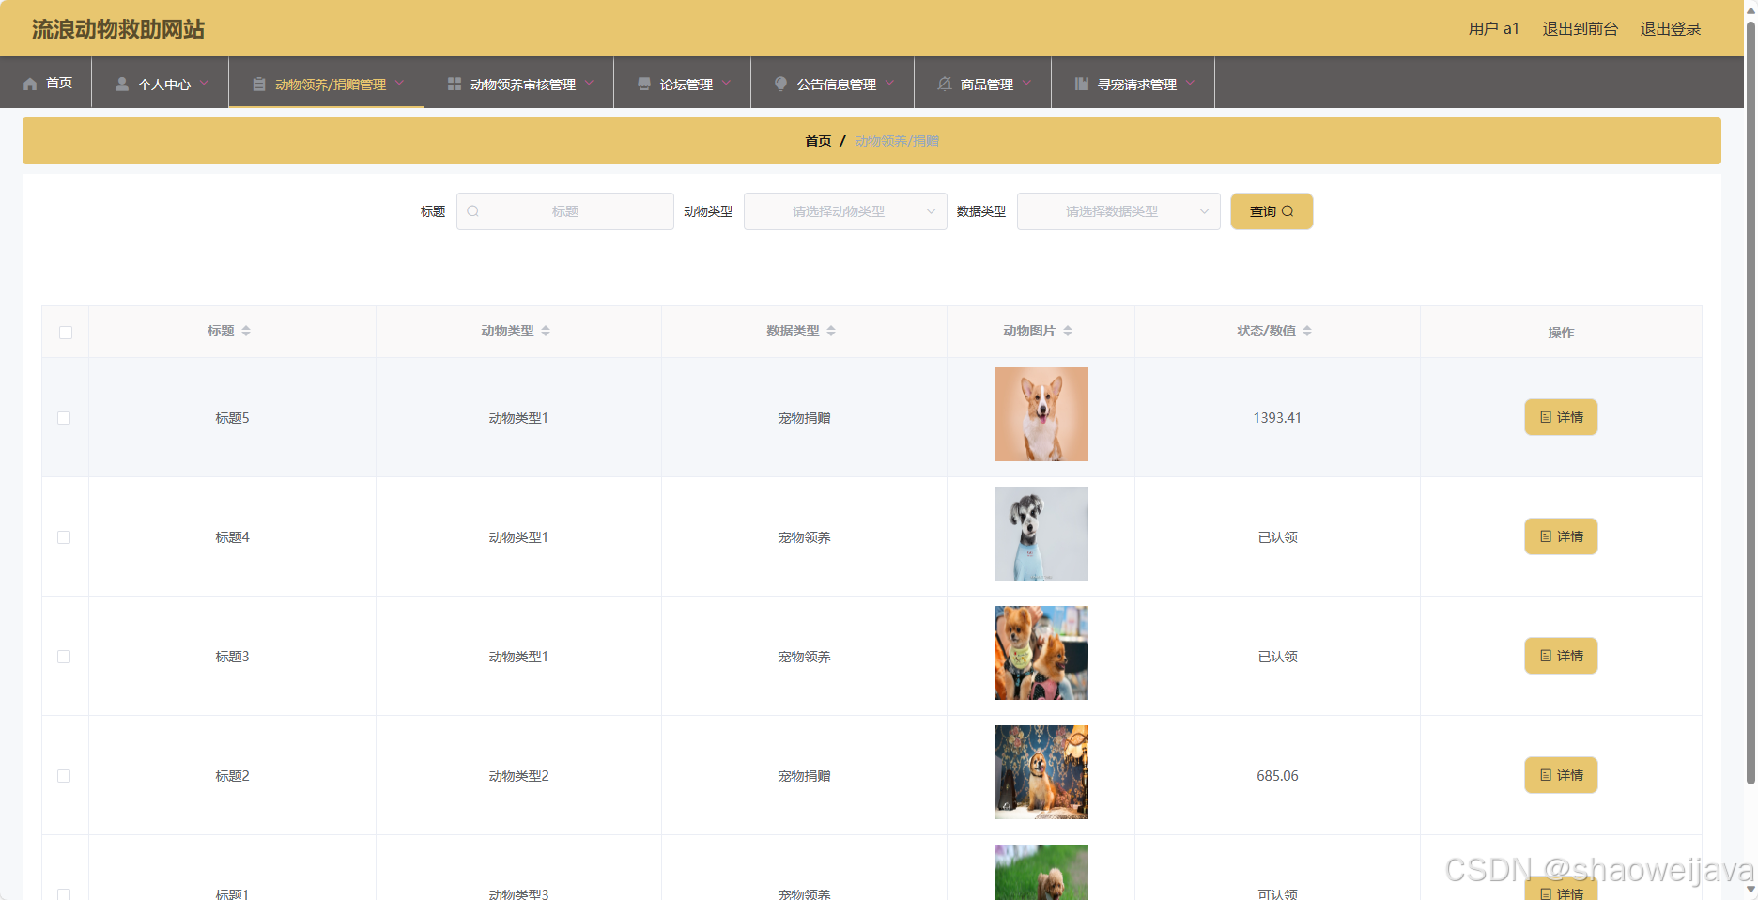Expand the 论坛管理 menu chevron
This screenshot has height=900, width=1758.
click(726, 83)
